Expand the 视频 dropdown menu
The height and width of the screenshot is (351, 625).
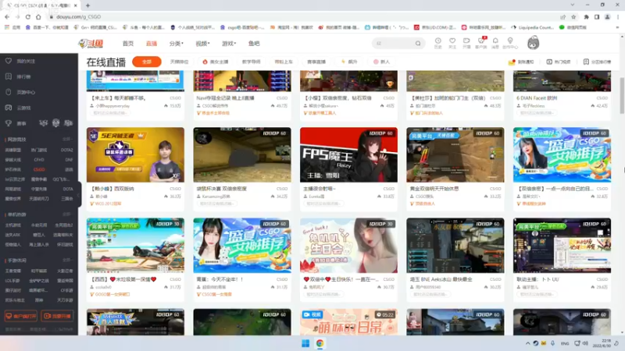[x=202, y=44]
